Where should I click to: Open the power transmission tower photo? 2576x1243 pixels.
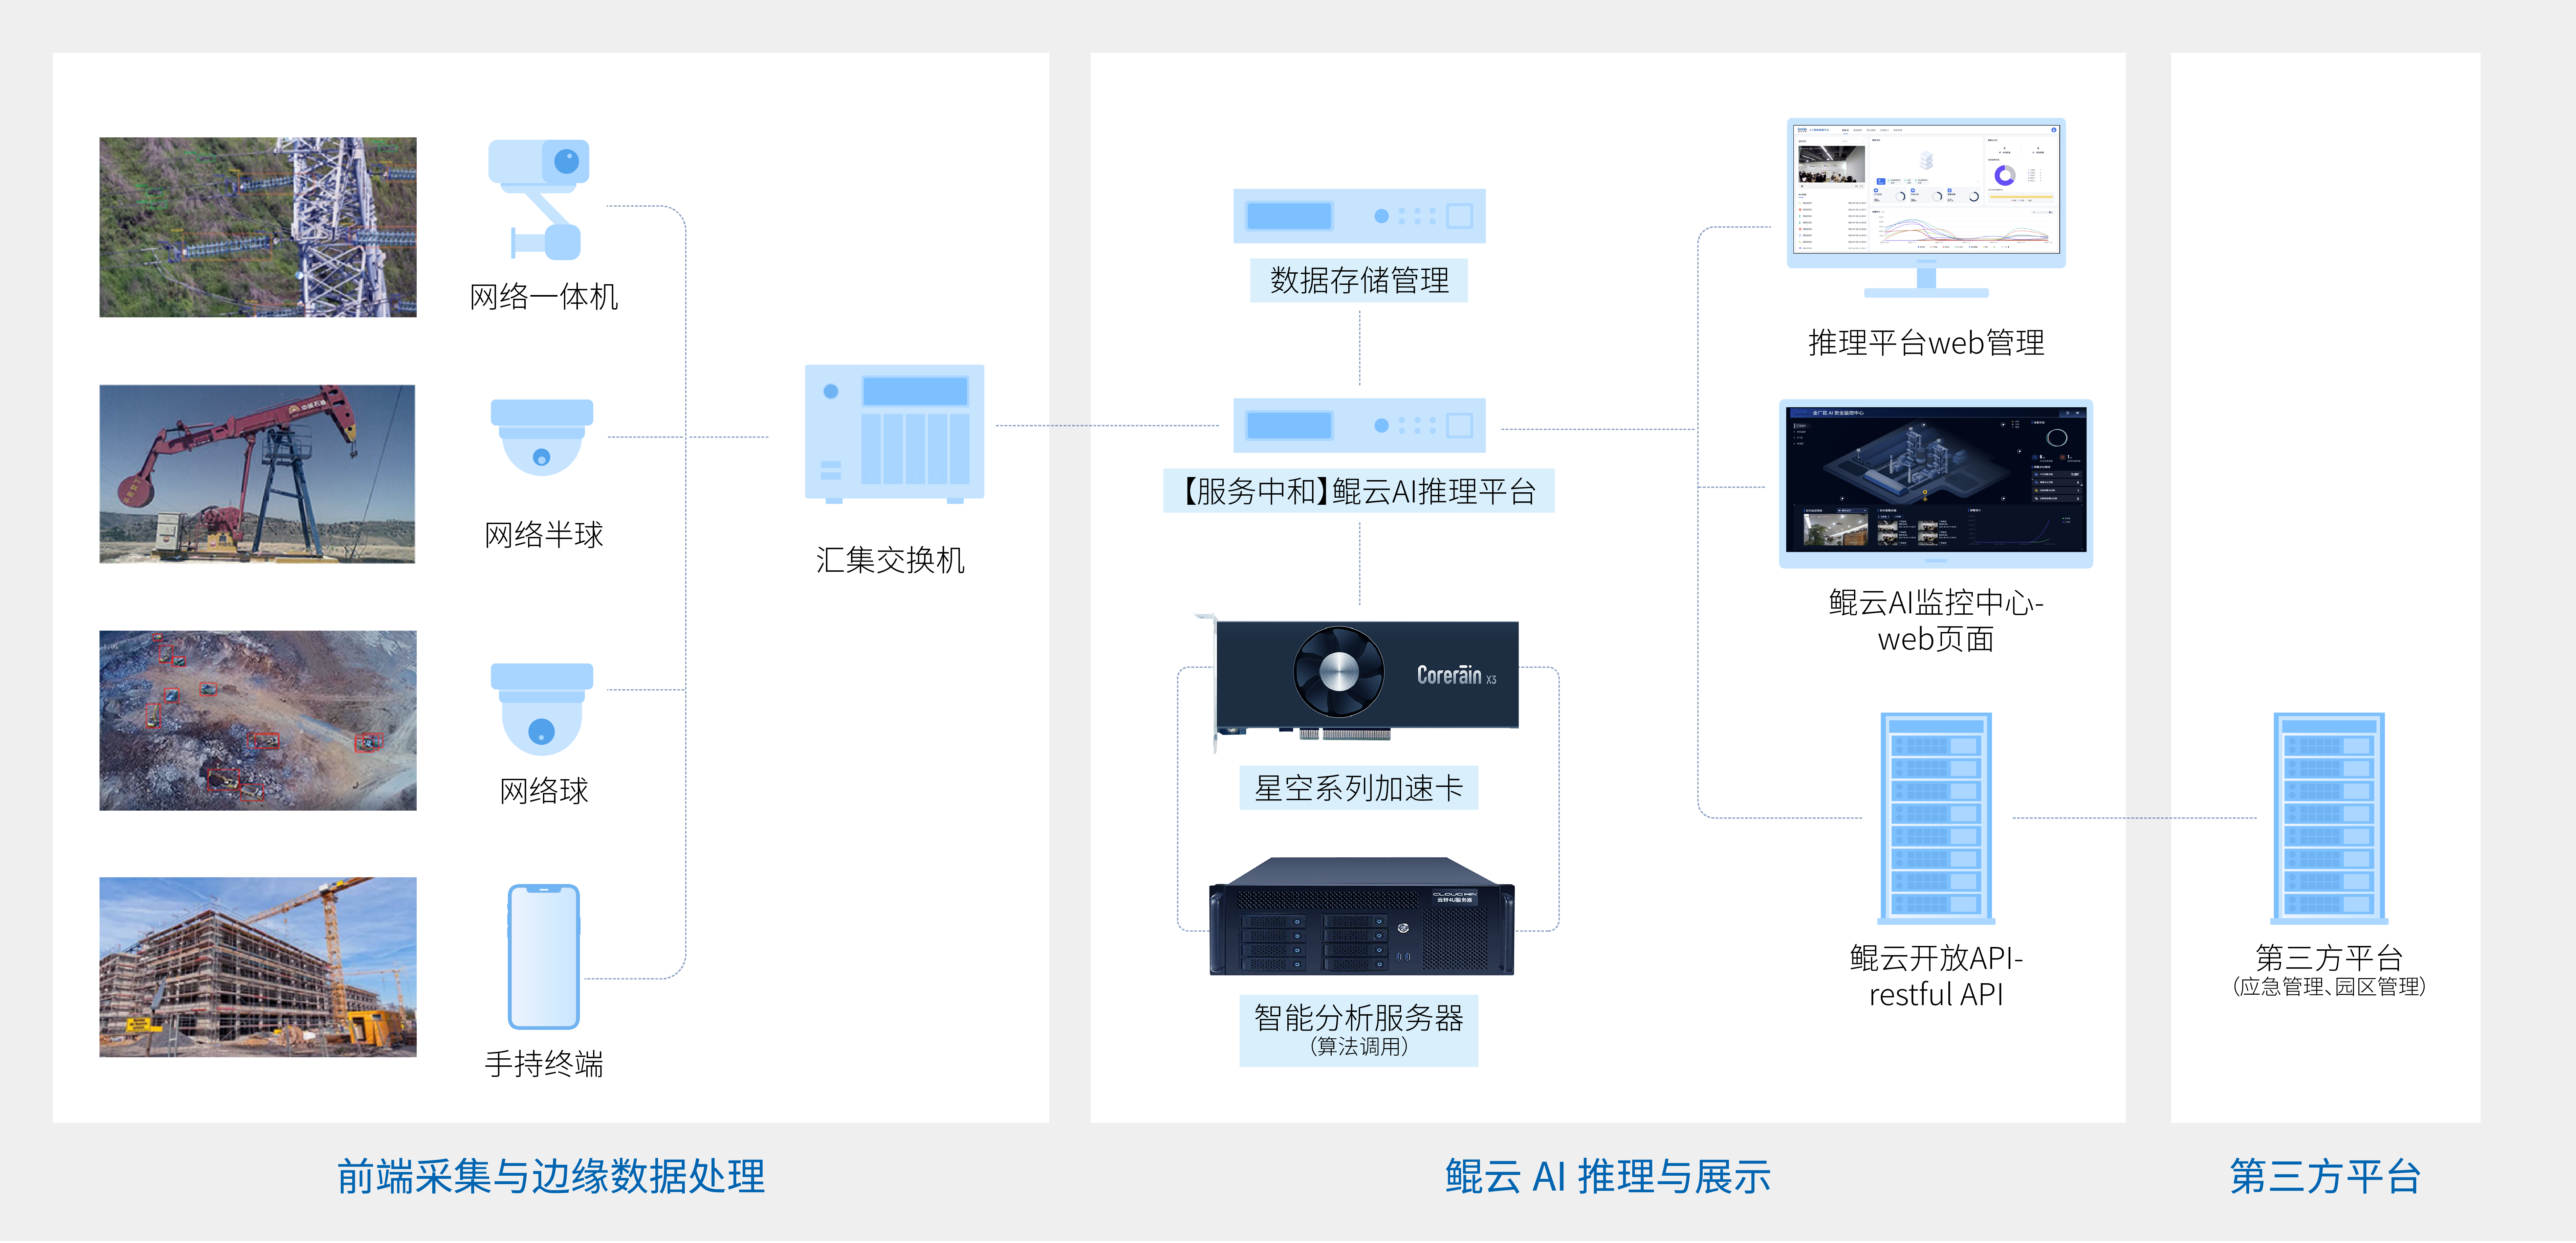click(258, 228)
